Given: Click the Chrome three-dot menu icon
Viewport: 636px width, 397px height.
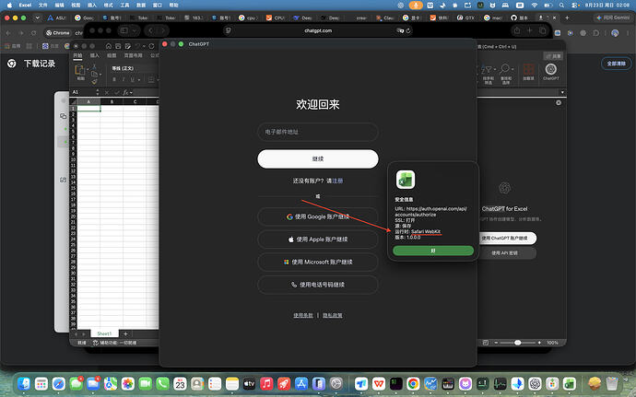Looking at the screenshot, I should pos(628,33).
